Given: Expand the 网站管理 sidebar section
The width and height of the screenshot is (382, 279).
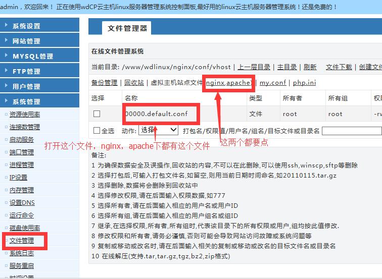Looking at the screenshot, I should [26, 41].
